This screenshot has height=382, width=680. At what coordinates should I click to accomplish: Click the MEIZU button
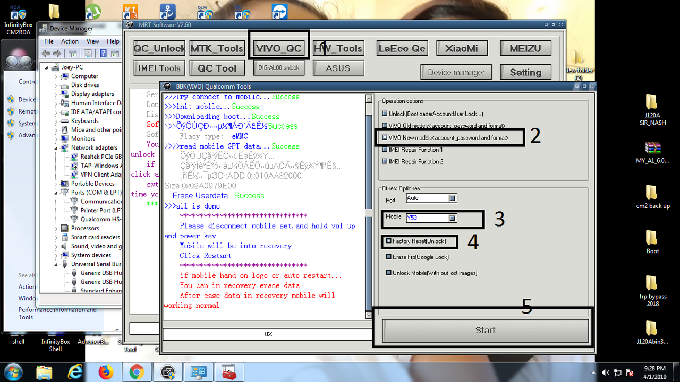525,48
